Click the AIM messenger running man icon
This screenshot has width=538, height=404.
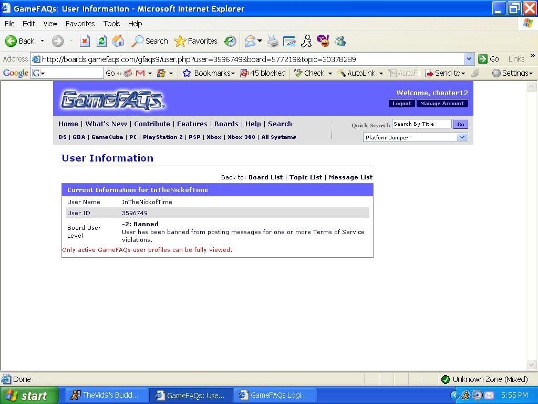[306, 41]
